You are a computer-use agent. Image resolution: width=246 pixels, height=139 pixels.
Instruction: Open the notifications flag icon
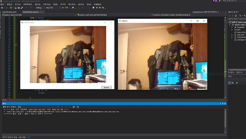(215, 1)
